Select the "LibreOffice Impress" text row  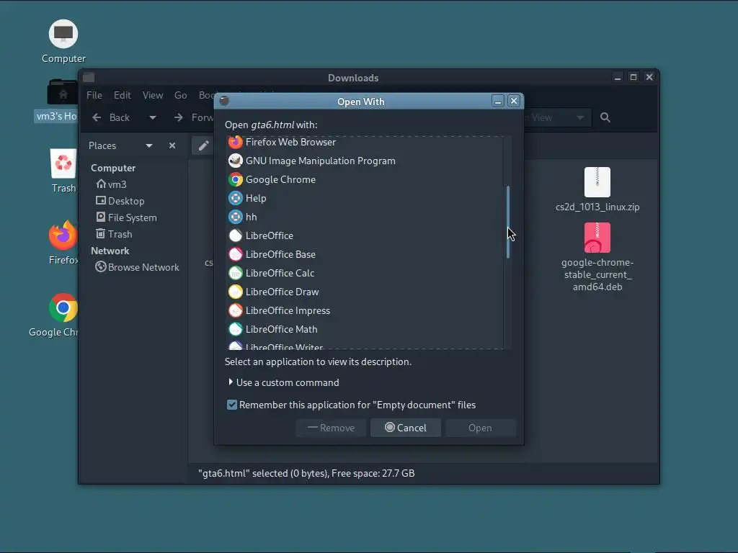pyautogui.click(x=288, y=310)
